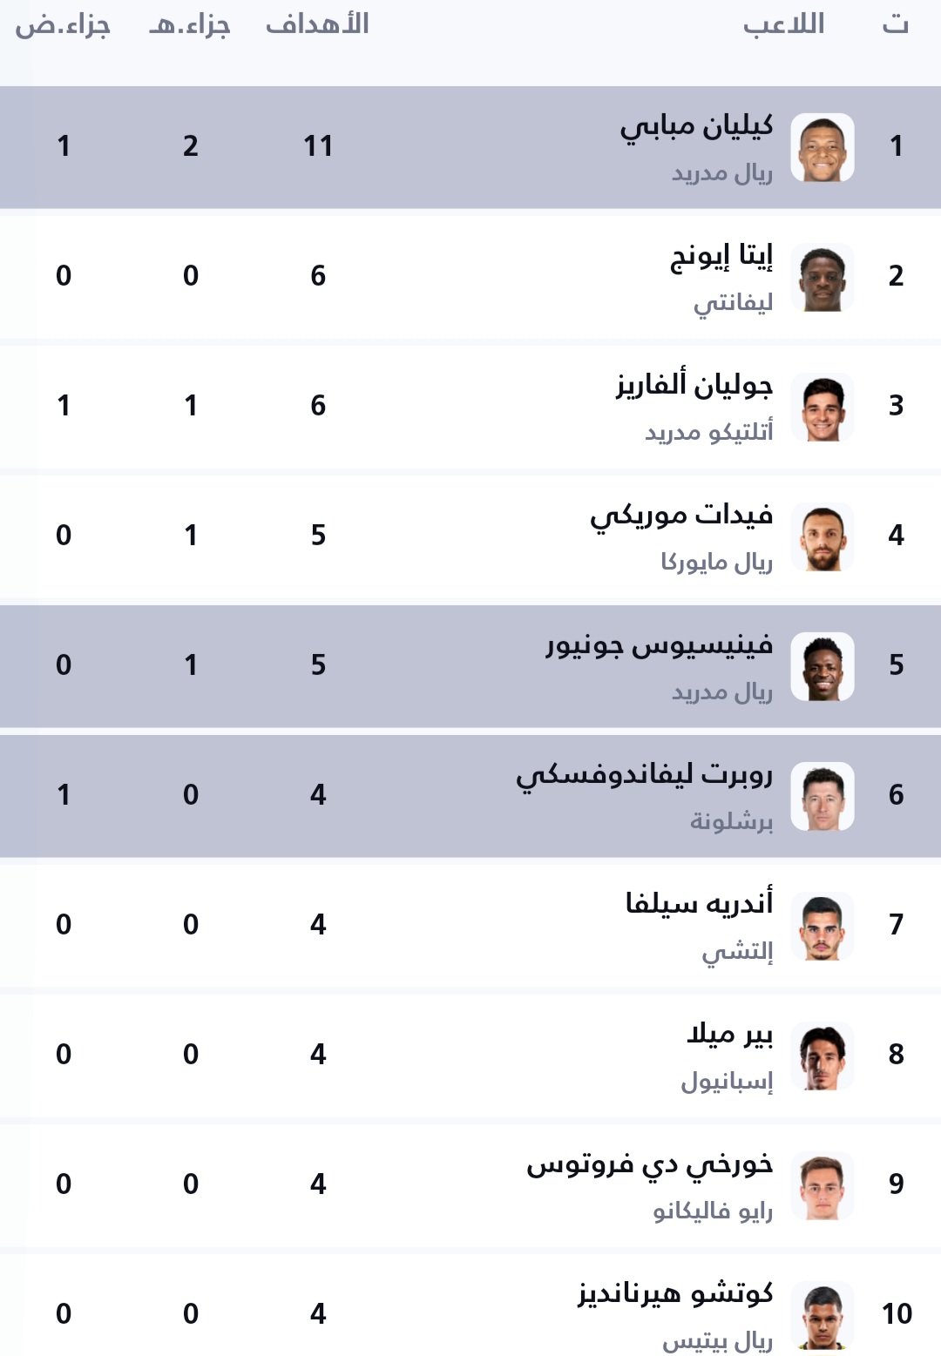This screenshot has width=941, height=1356.
Task: Open Jorge de Frutos's player photo
Action: (822, 1185)
